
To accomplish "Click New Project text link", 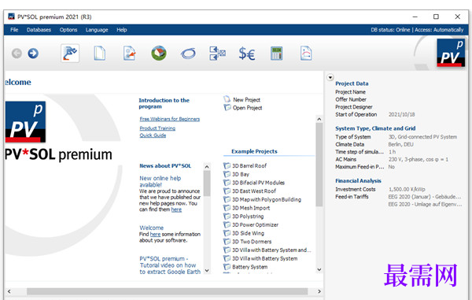I will pyautogui.click(x=246, y=100).
